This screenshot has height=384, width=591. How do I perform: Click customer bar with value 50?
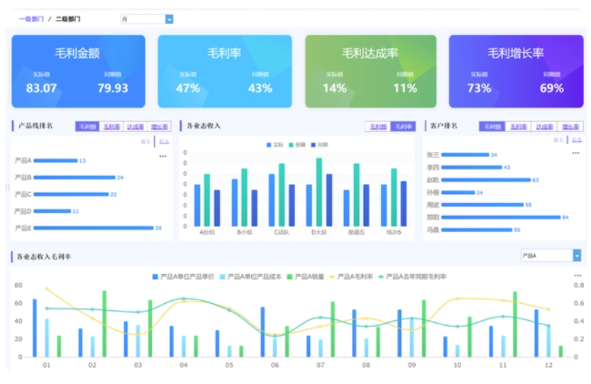click(x=477, y=230)
